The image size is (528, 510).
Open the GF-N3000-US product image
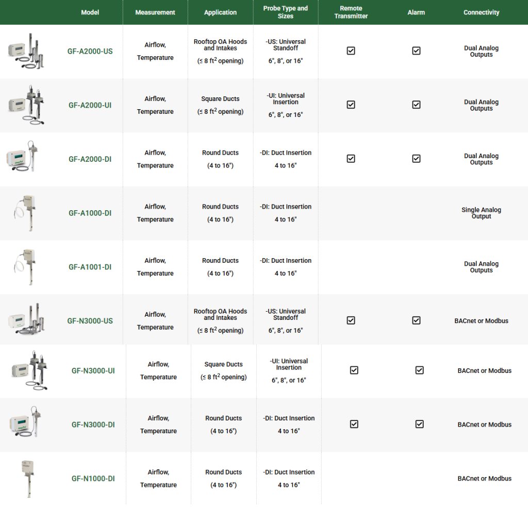click(26, 319)
